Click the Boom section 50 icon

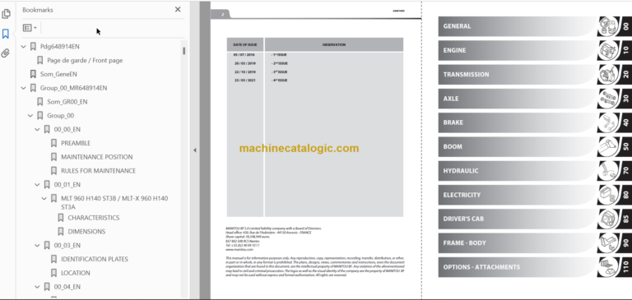(608, 146)
